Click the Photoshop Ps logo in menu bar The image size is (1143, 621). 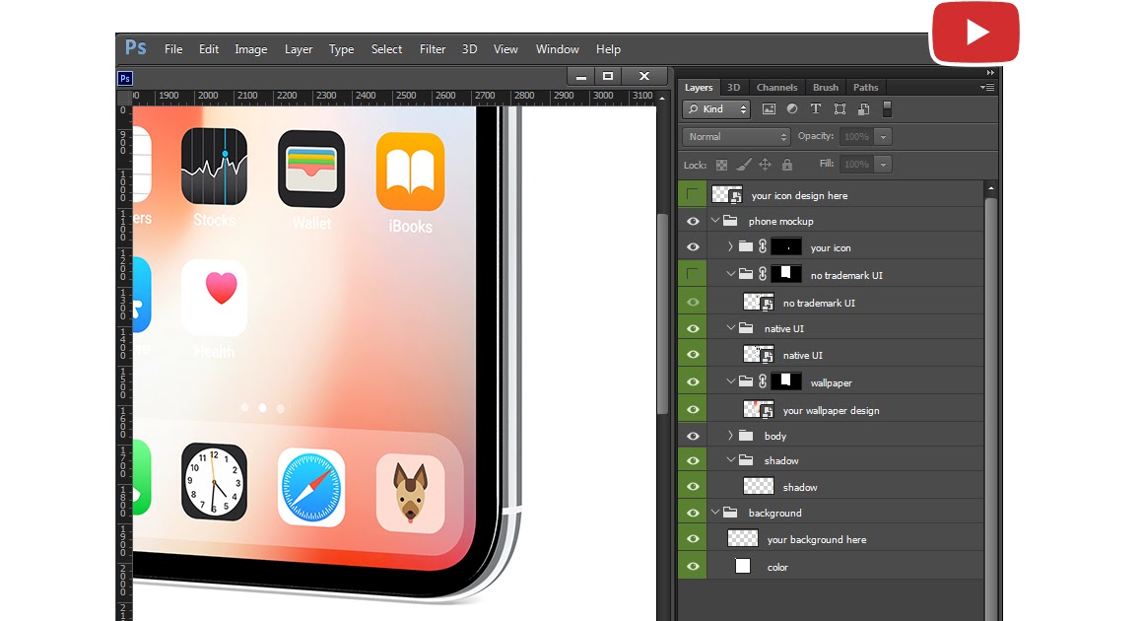136,48
